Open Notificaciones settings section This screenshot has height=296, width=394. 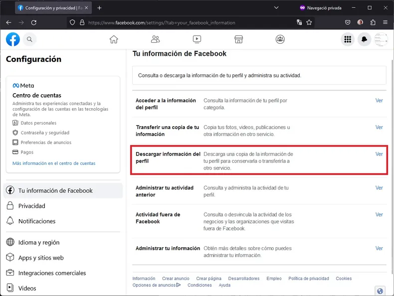(x=36, y=221)
